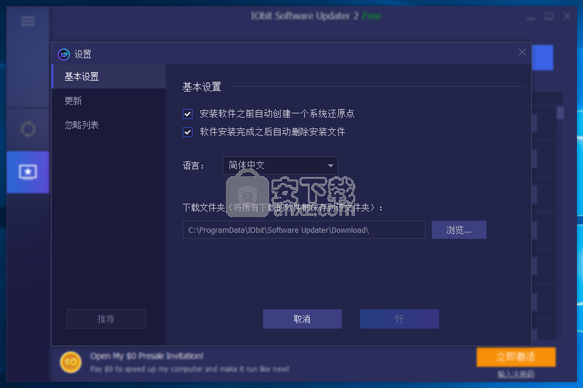Click the enter license code link

click(x=516, y=374)
